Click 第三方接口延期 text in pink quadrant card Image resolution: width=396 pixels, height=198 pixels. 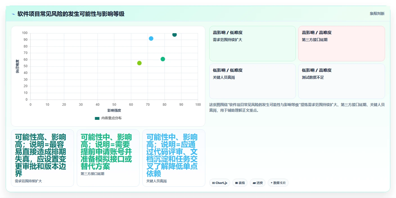tap(315, 40)
